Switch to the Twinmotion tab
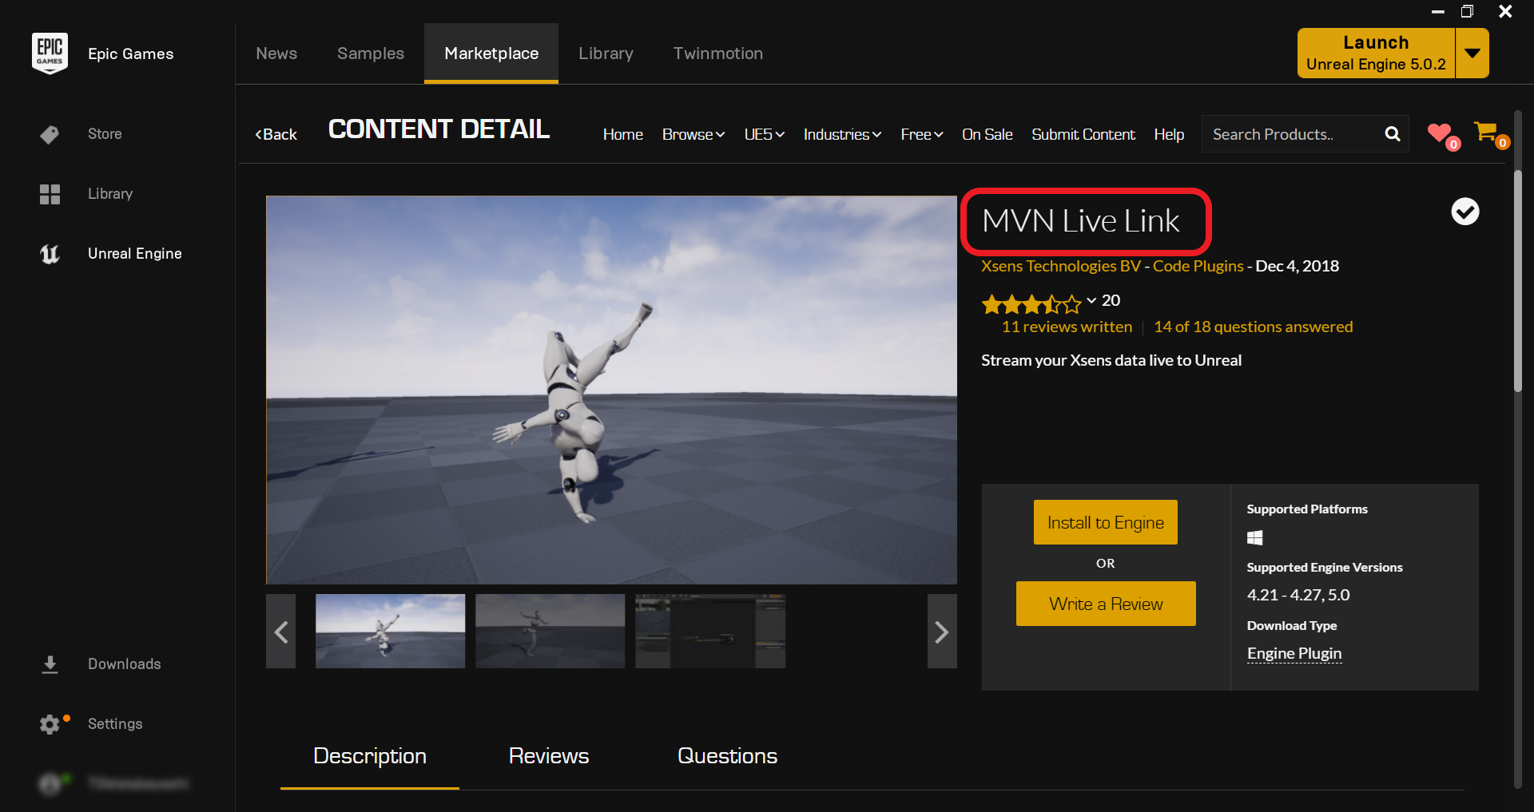Image resolution: width=1534 pixels, height=812 pixels. [718, 53]
